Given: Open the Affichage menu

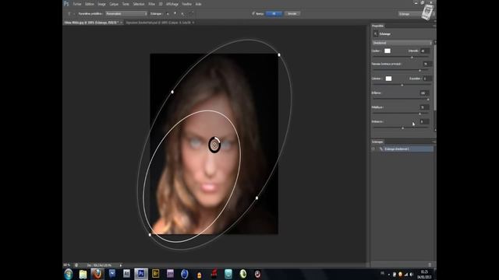Looking at the screenshot, I should coord(172,4).
